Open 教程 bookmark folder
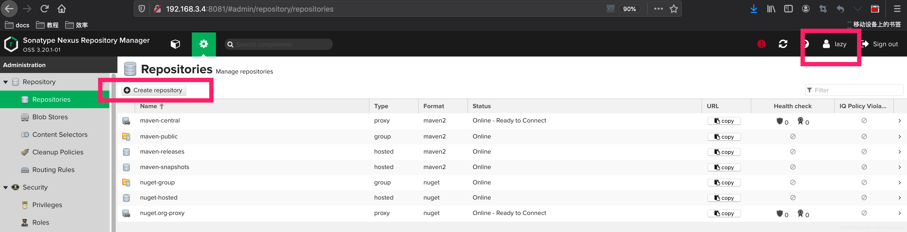The width and height of the screenshot is (907, 232). (x=47, y=25)
